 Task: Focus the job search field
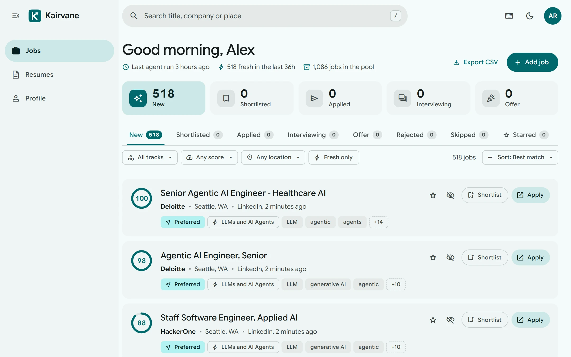tap(265, 16)
